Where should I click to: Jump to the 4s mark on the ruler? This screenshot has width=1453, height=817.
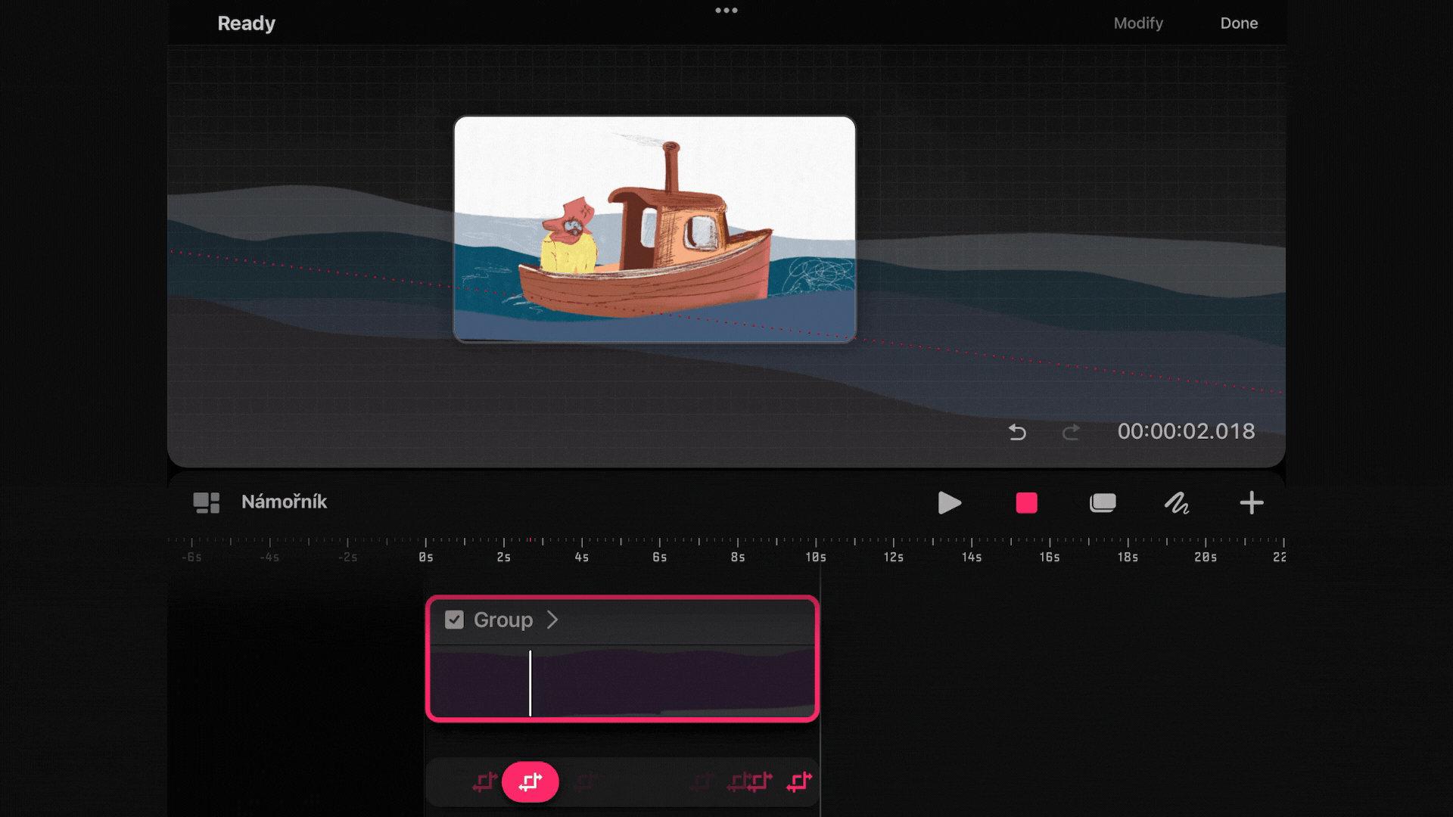pyautogui.click(x=582, y=557)
